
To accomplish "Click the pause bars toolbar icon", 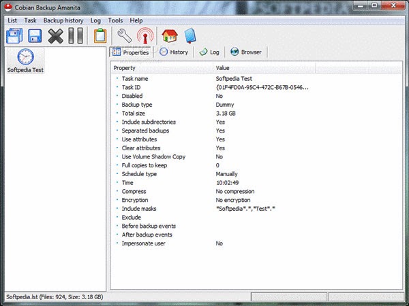I will pyautogui.click(x=76, y=35).
